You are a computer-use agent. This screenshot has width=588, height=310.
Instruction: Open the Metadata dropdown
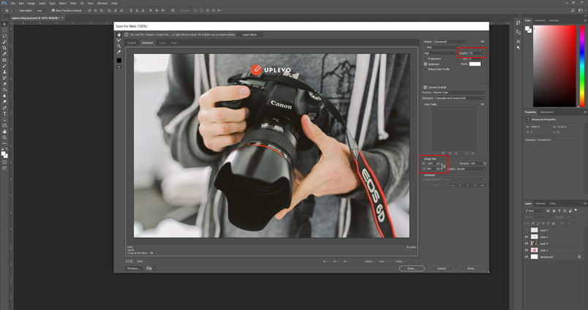point(460,98)
